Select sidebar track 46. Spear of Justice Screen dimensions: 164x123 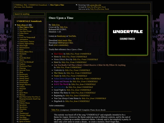25,121
